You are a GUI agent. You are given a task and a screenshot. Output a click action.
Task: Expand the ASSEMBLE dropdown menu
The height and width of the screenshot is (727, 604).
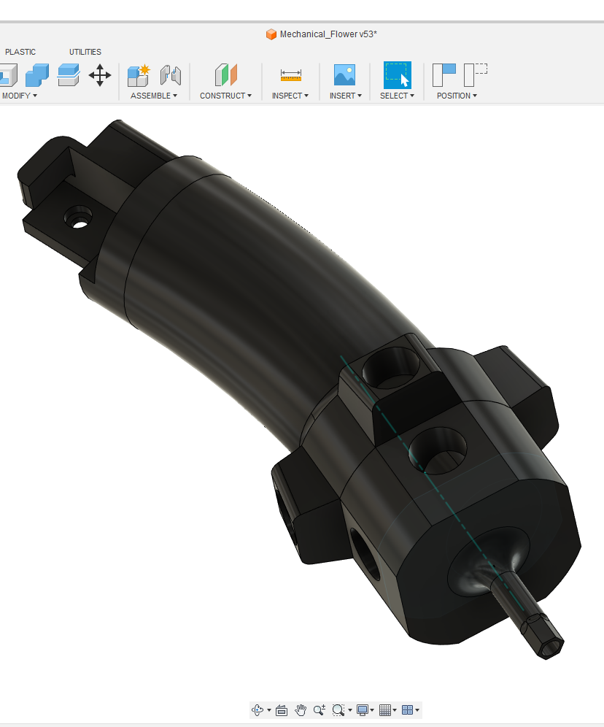[154, 96]
